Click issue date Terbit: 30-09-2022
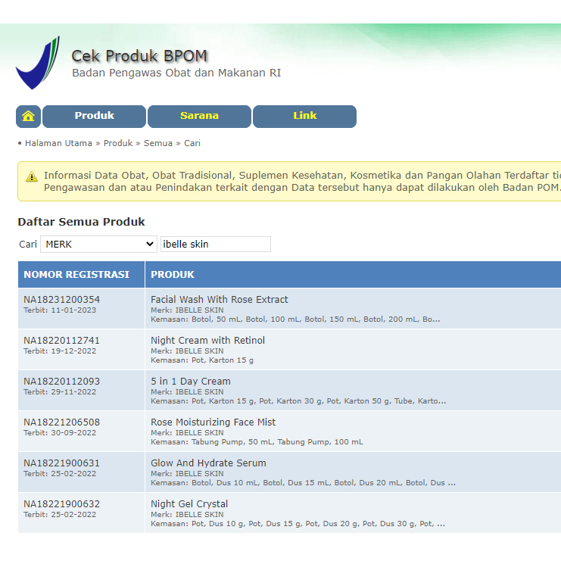The height and width of the screenshot is (561, 561). click(x=60, y=432)
